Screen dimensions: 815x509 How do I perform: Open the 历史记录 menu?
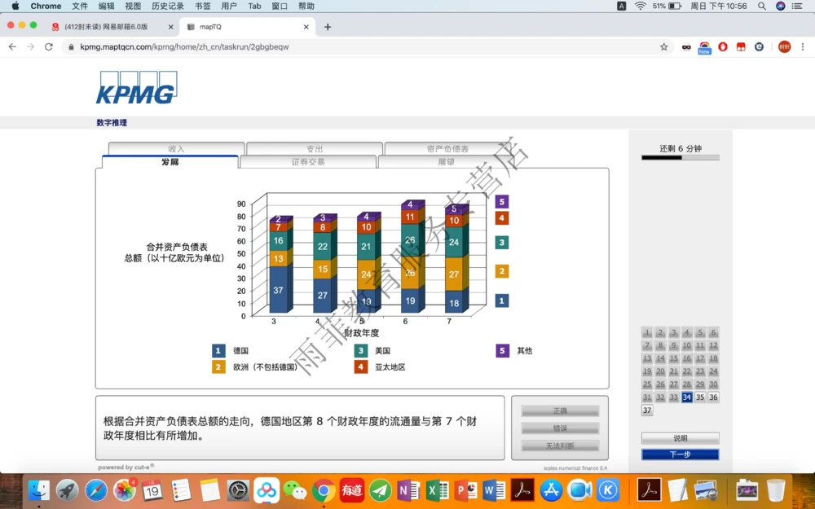click(167, 6)
